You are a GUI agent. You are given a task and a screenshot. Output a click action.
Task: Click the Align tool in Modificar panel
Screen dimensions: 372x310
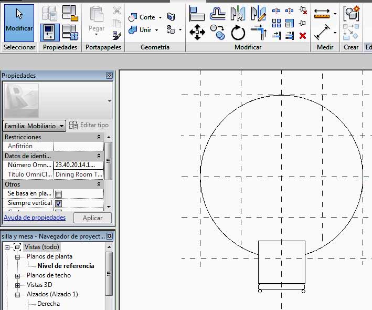point(197,14)
